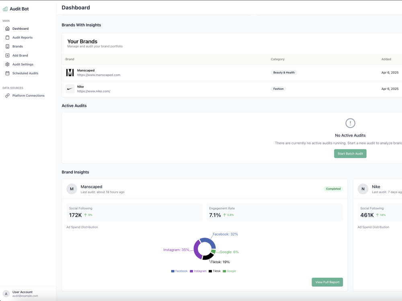Viewport: 402px width, 301px height.
Task: Open Audit Settings in the sidebar
Action: (x=23, y=64)
